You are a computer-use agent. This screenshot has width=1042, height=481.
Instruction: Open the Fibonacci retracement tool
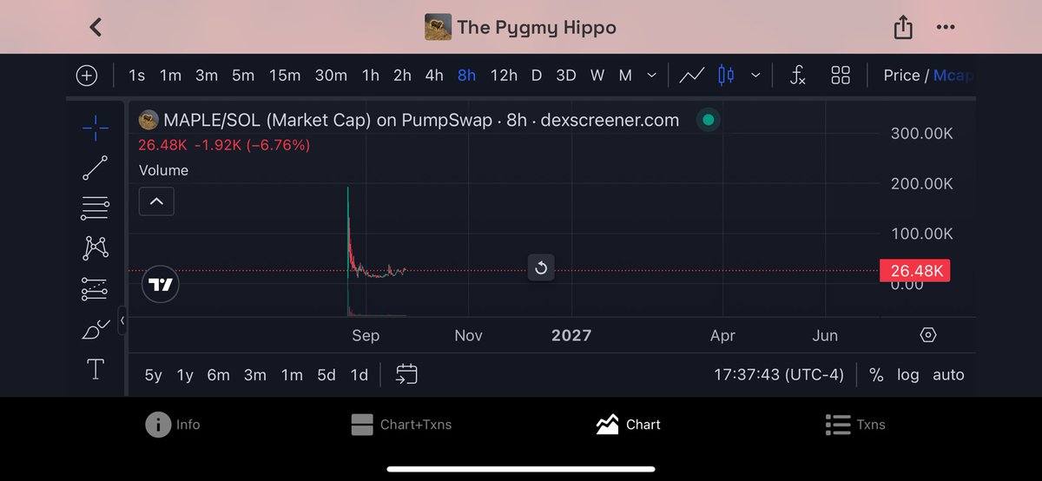pos(96,208)
